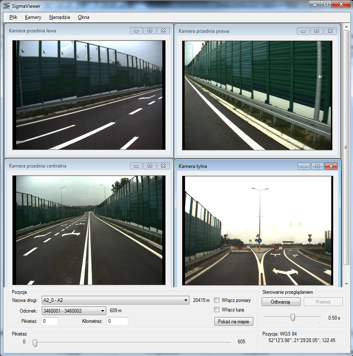Click the playback speed slider thumb

[x=293, y=317]
